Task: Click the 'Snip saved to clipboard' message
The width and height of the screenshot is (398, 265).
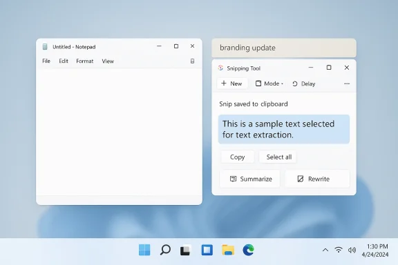Action: pos(254,104)
